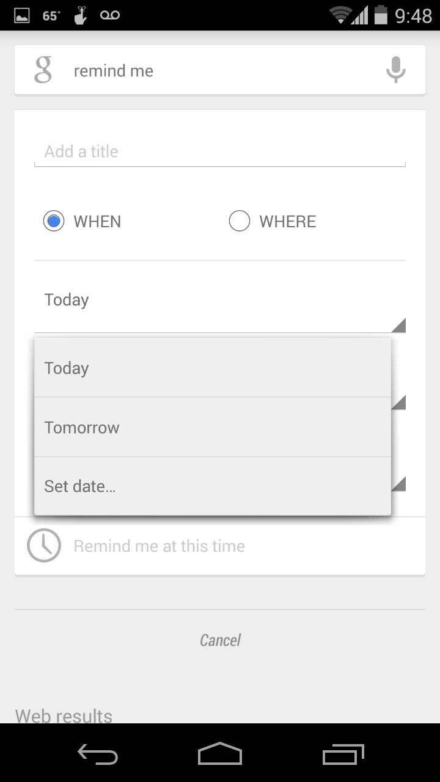Viewport: 440px width, 782px height.
Task: Tap the Cancel button
Action: pyautogui.click(x=220, y=640)
